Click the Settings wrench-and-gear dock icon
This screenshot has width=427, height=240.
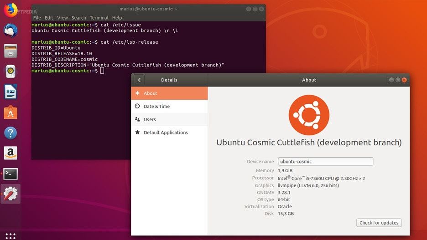coord(10,194)
